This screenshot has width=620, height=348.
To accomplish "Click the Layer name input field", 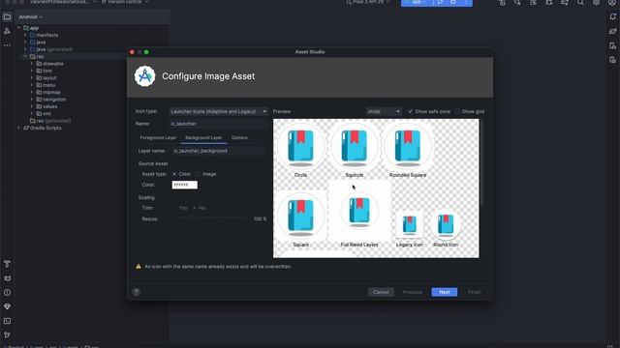I will coord(220,151).
